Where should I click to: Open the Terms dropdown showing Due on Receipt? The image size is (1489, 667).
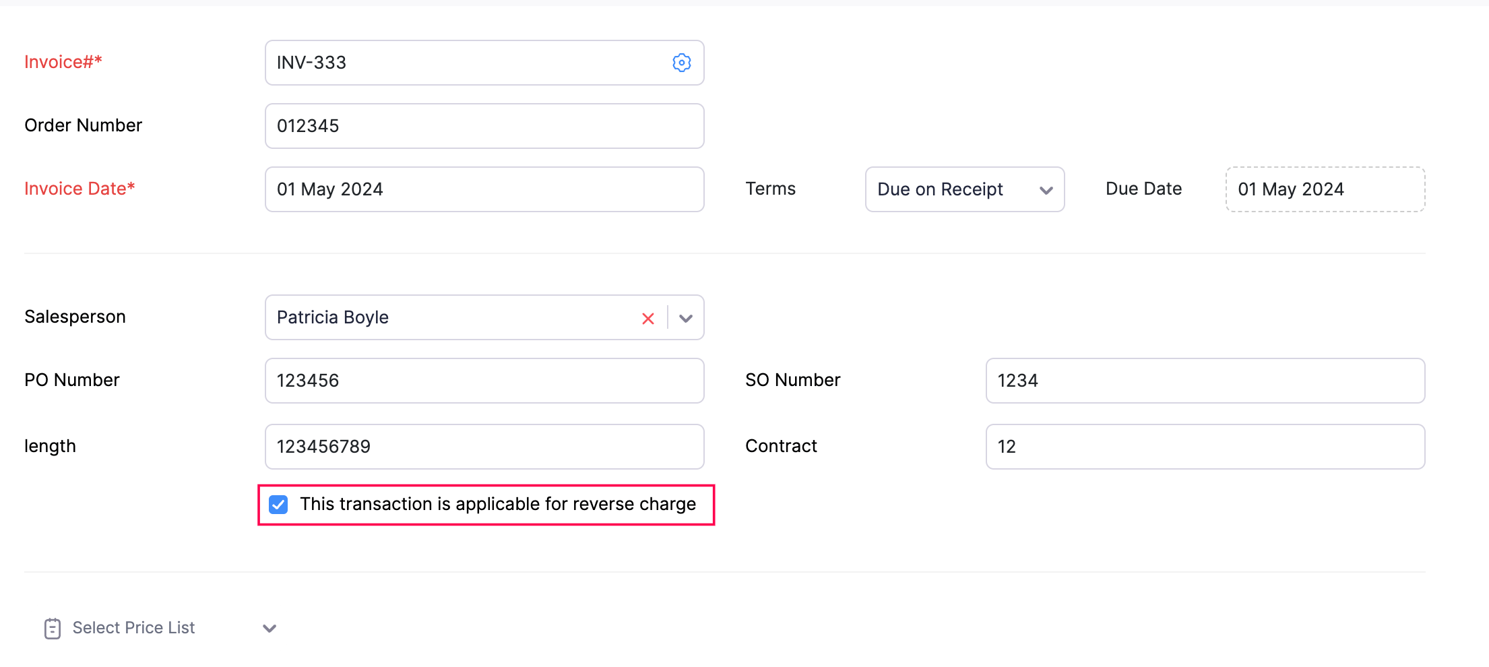(964, 189)
